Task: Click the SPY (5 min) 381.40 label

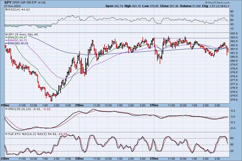Action: pos(23,35)
